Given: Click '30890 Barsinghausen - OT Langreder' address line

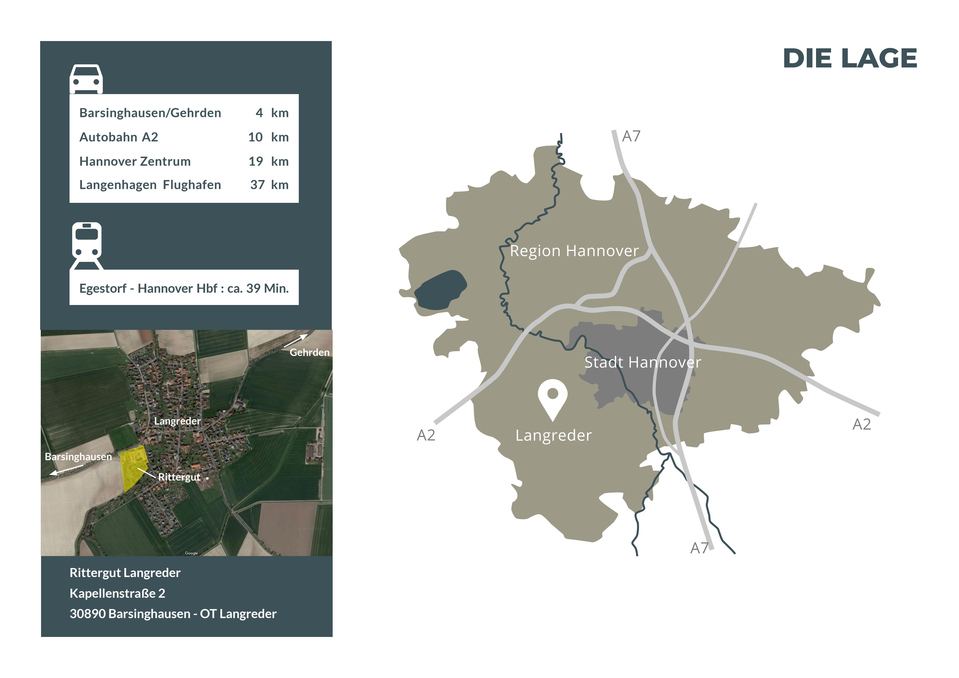Looking at the screenshot, I should (173, 614).
